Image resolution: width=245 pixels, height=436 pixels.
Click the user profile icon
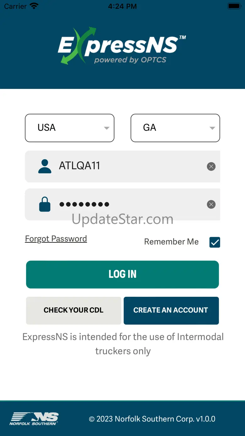(x=45, y=166)
